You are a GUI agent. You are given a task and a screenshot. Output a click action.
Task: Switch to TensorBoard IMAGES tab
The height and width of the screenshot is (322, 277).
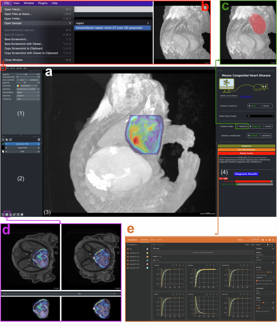(160, 239)
